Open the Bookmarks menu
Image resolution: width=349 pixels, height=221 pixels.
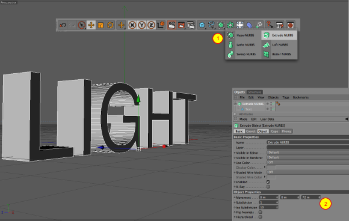[301, 97]
